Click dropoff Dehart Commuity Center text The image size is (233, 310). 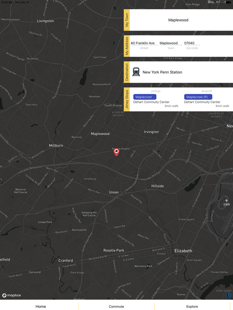tap(202, 102)
